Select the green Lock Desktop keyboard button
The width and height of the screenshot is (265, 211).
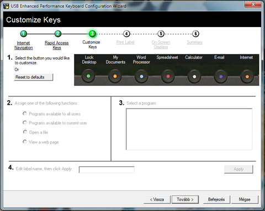point(88,76)
